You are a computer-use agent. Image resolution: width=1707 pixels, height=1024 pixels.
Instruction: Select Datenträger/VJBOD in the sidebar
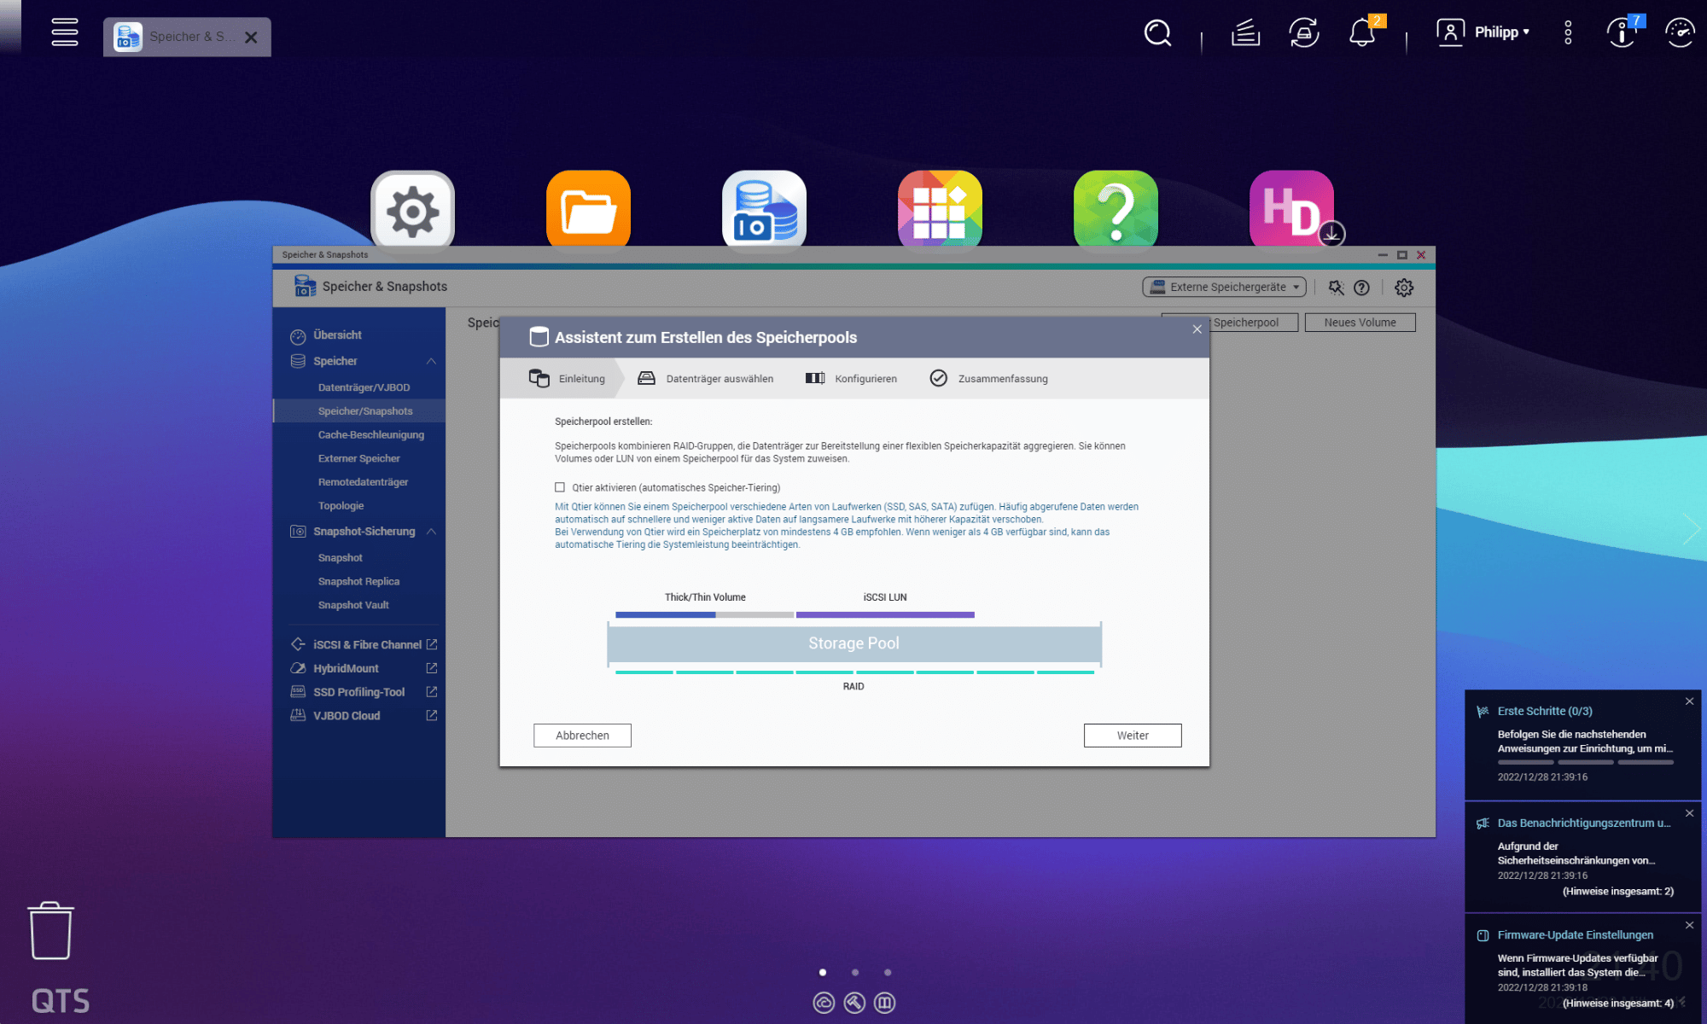pyautogui.click(x=364, y=387)
